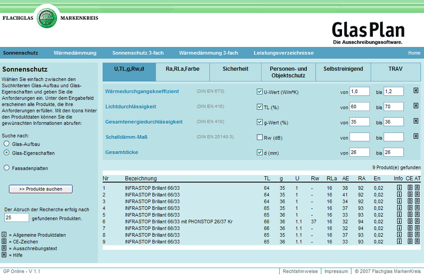The width and height of the screenshot is (424, 277).
Task: Focus the U-Wert 'bis' input field
Action: [394, 91]
